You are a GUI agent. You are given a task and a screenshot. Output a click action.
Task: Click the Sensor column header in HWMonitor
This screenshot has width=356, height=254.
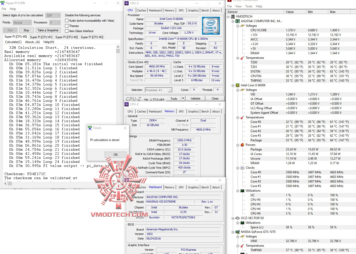pos(255,12)
